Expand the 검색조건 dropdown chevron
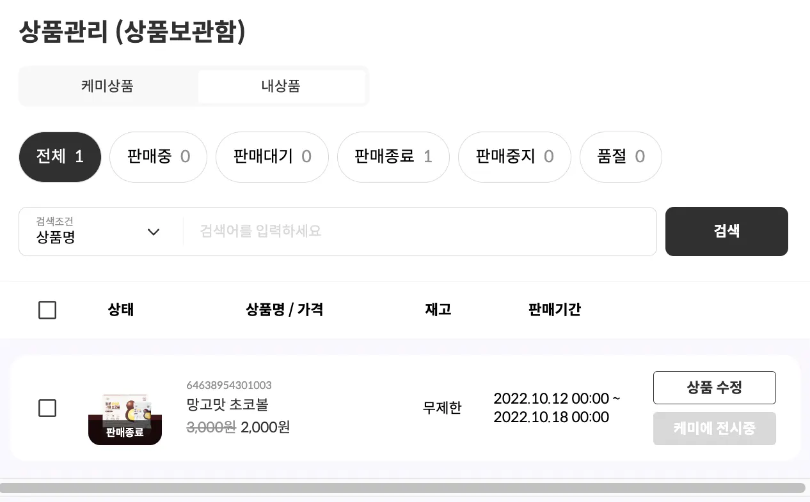The width and height of the screenshot is (810, 502). click(154, 232)
